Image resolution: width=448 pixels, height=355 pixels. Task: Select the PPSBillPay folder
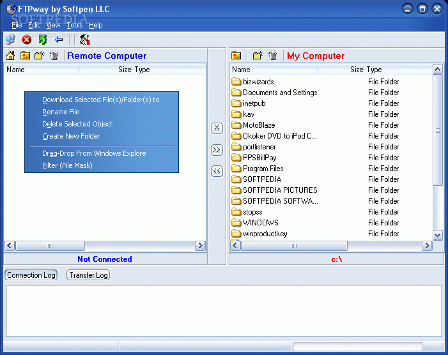point(254,158)
